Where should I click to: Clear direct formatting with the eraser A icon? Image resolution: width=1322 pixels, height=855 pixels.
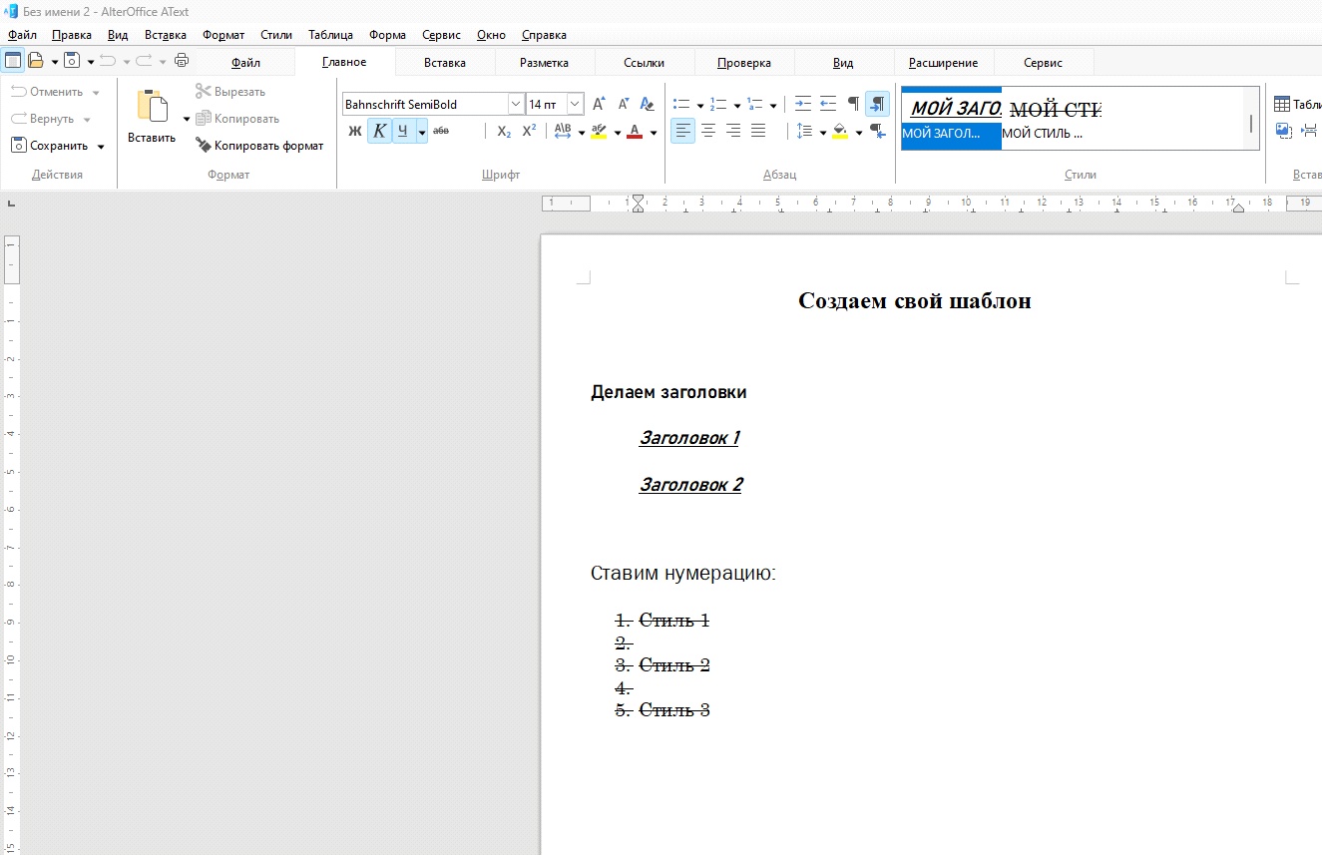(x=648, y=104)
